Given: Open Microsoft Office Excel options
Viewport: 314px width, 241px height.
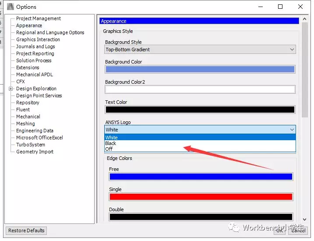Looking at the screenshot, I should pyautogui.click(x=39, y=138).
